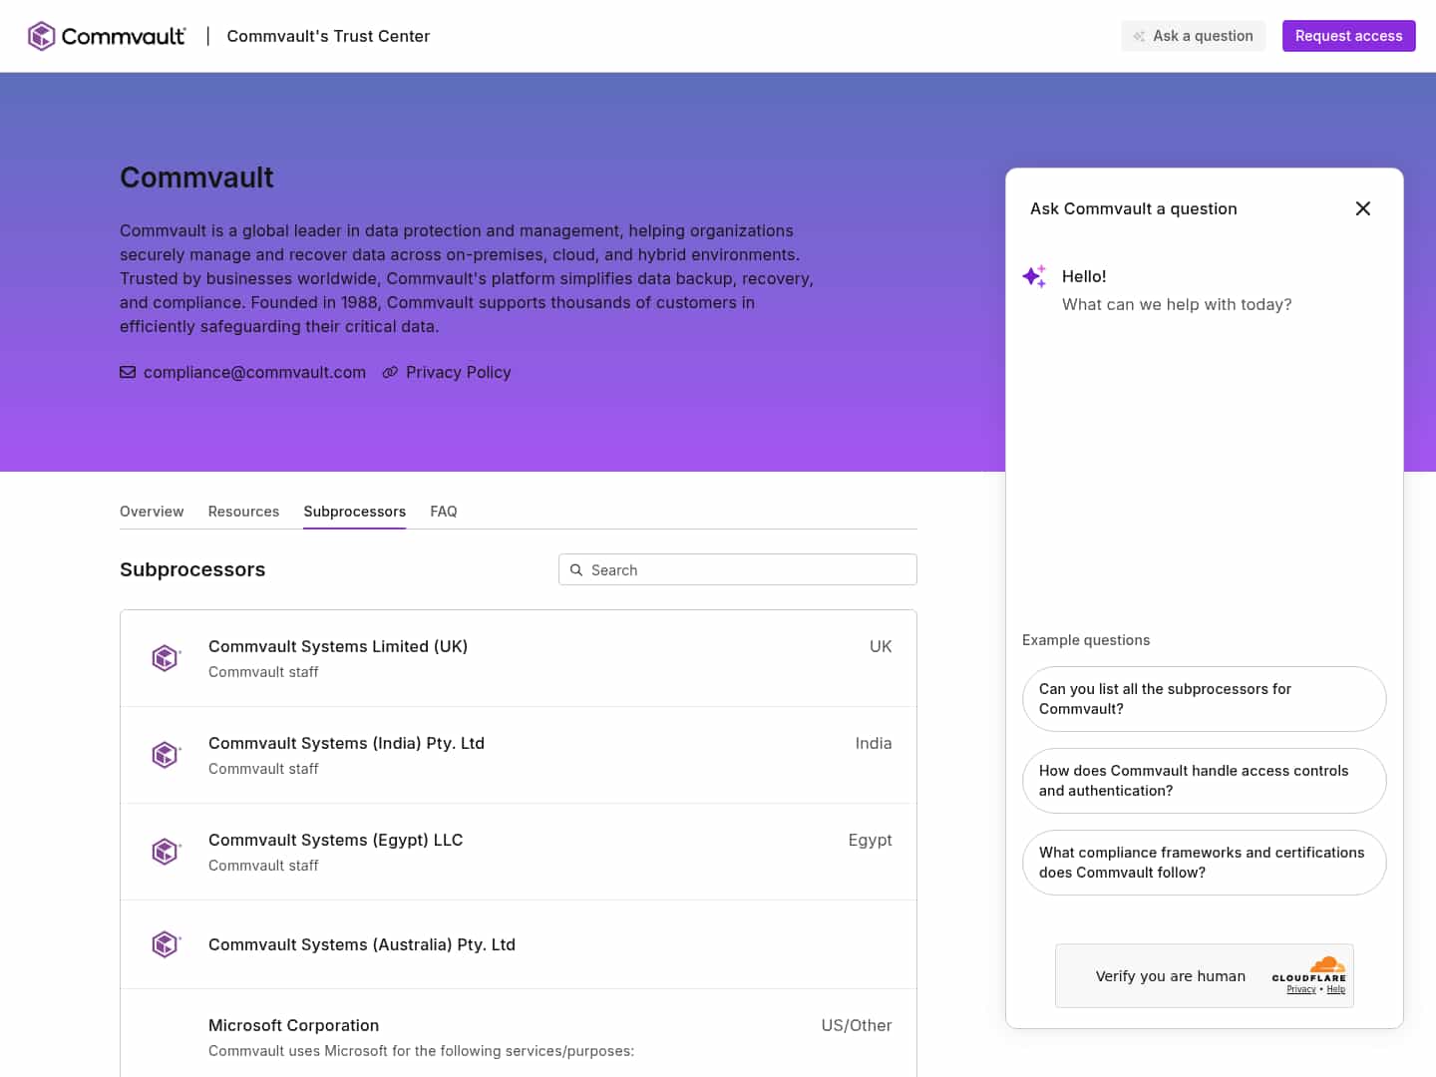Image resolution: width=1436 pixels, height=1077 pixels.
Task: Select the example question about listing subprocessors
Action: click(1204, 698)
